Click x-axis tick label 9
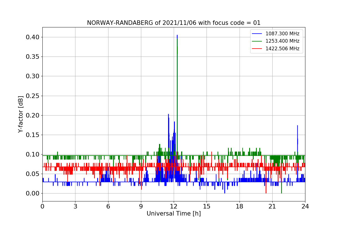 [x=141, y=206]
